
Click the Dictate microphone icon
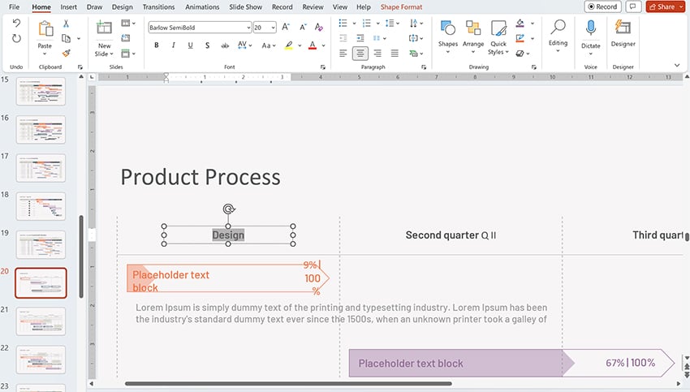[590, 29]
